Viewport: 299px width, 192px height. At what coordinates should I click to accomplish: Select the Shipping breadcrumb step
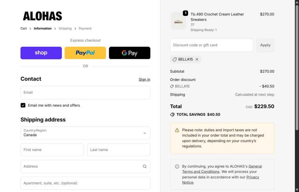[x=65, y=29]
